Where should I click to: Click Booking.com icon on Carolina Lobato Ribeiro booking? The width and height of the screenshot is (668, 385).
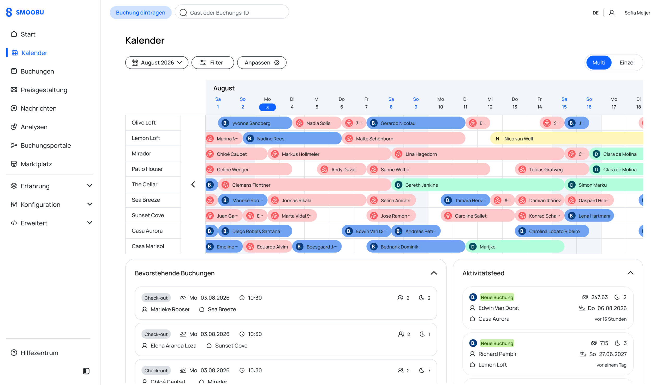point(522,231)
